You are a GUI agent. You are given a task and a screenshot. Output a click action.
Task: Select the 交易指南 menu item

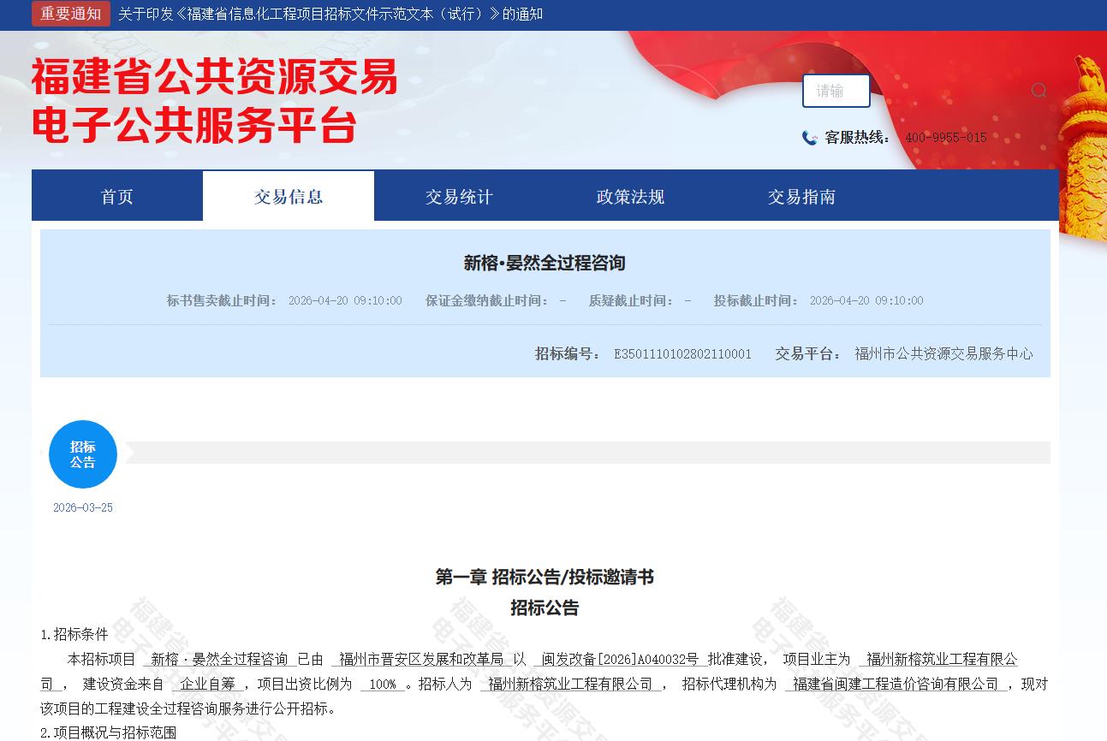coord(802,197)
